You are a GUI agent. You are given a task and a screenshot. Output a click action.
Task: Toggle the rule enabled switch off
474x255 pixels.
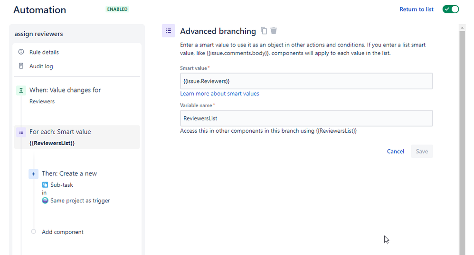(451, 9)
